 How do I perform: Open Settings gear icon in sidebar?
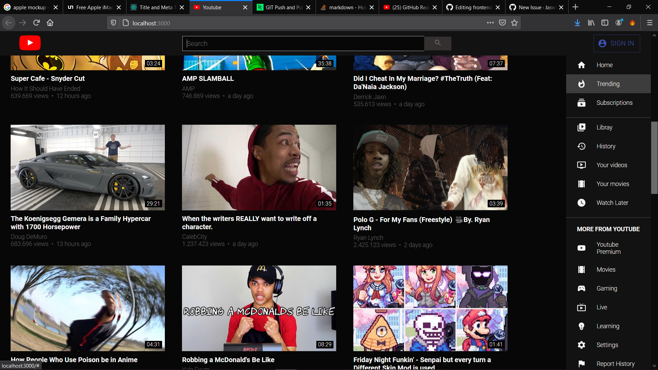click(x=582, y=345)
